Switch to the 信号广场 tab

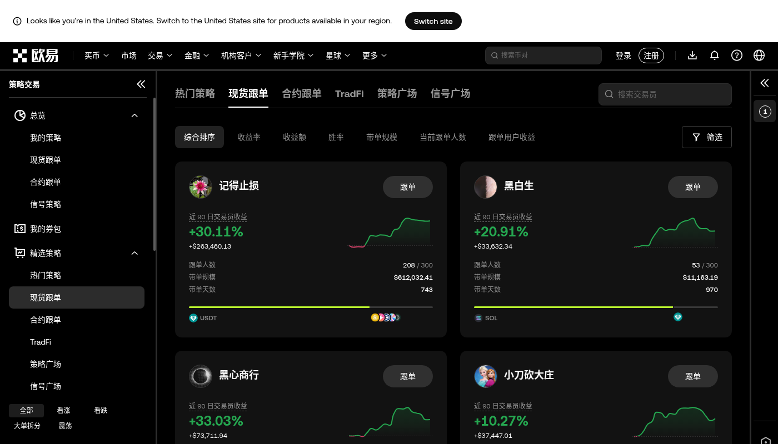coord(451,93)
